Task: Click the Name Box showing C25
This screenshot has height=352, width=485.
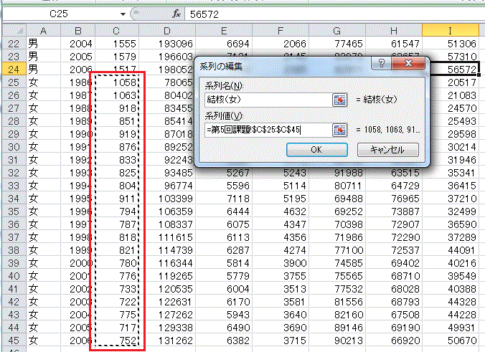Action: tap(63, 14)
